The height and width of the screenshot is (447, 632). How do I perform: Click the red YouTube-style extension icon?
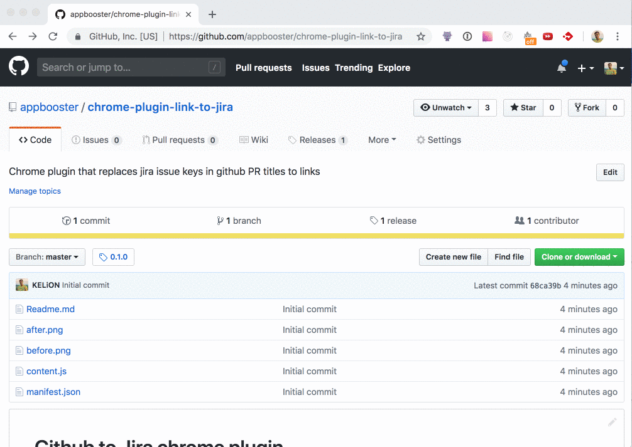pos(548,36)
